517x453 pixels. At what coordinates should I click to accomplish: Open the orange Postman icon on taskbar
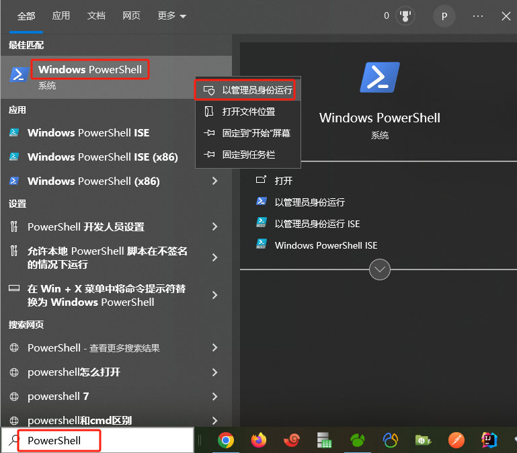coord(456,440)
